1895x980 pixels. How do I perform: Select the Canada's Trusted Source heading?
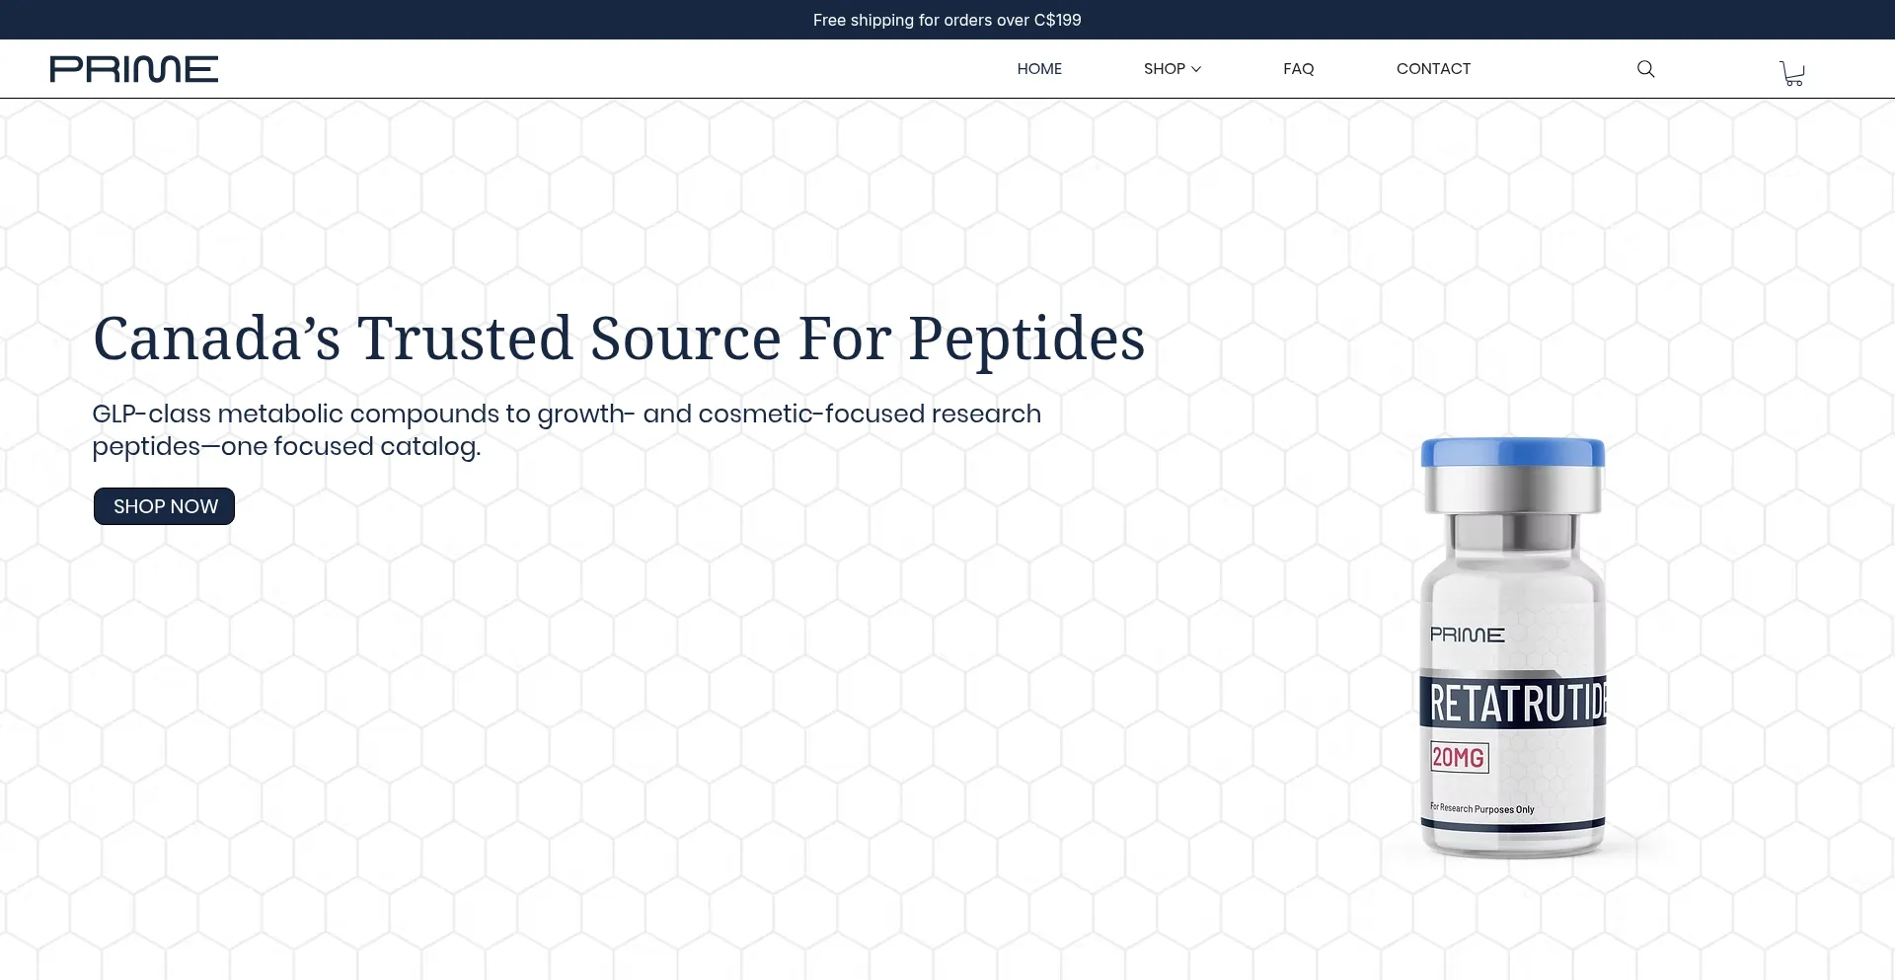[x=619, y=339]
